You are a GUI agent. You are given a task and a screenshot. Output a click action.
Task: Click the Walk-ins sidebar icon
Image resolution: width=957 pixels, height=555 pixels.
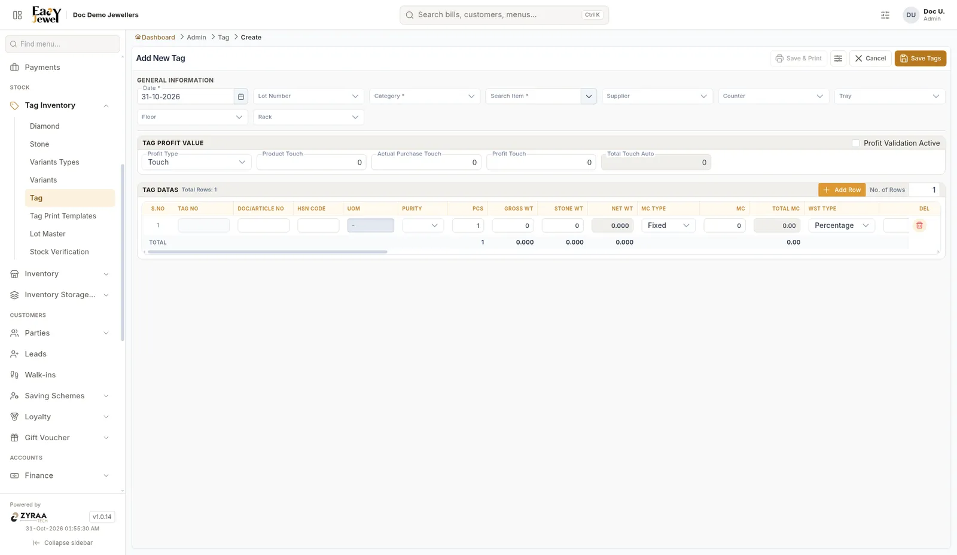(14, 375)
